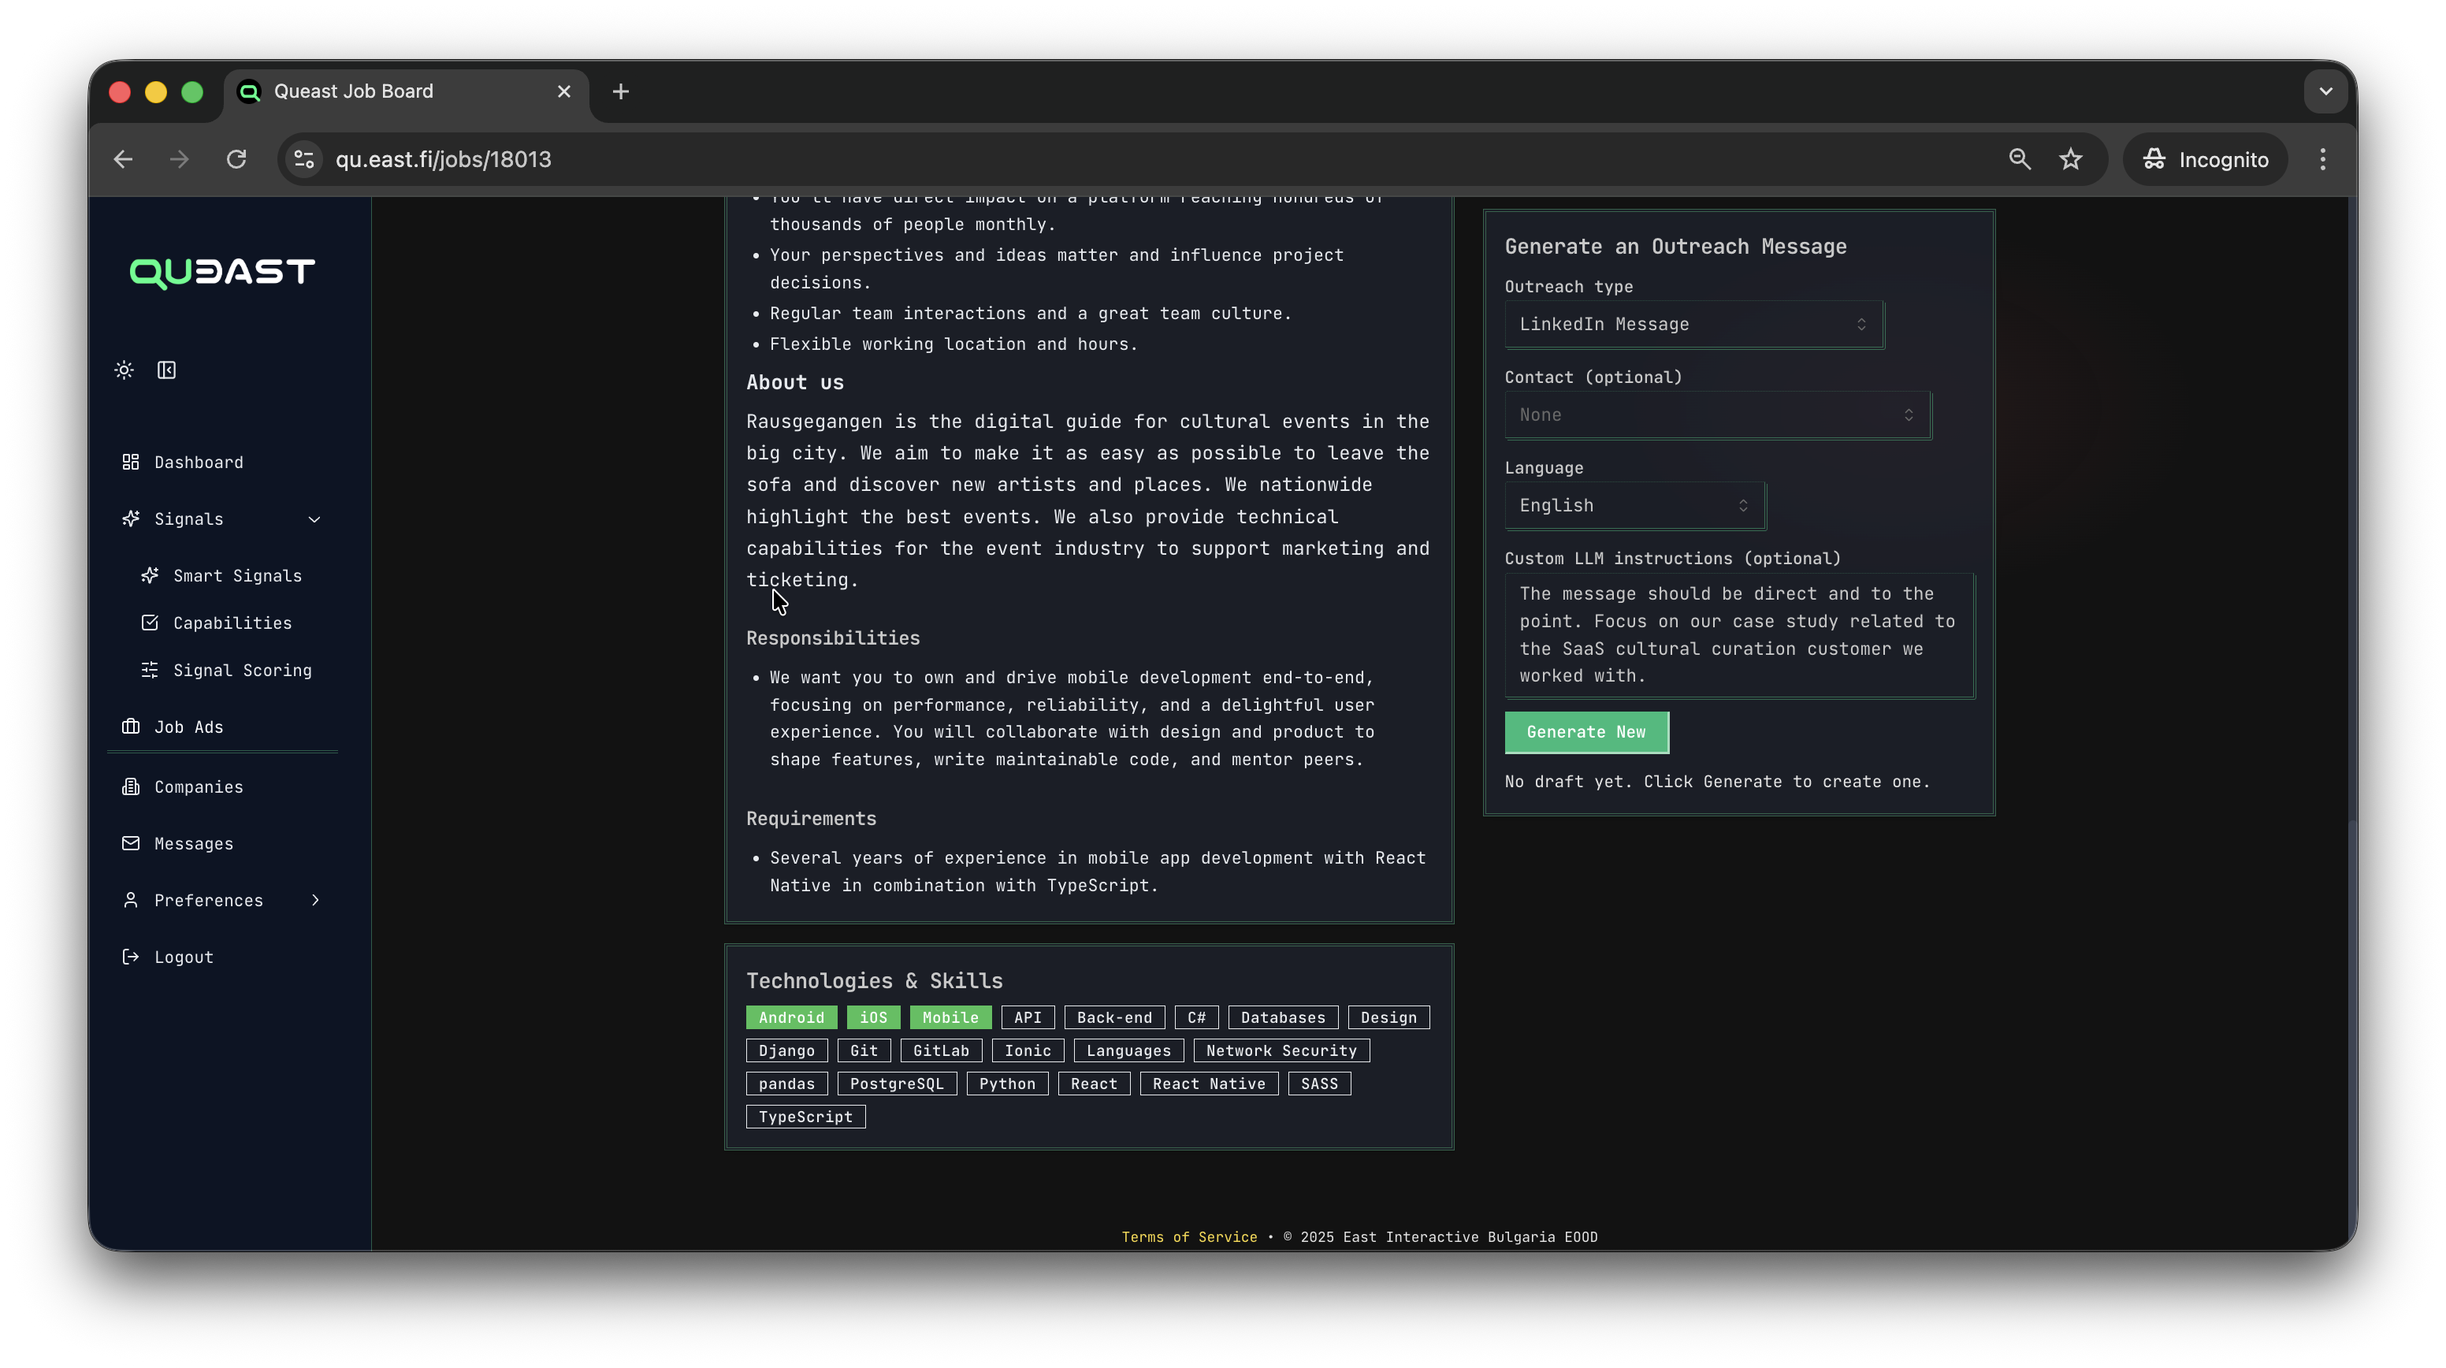Click the Logout option

(x=184, y=957)
